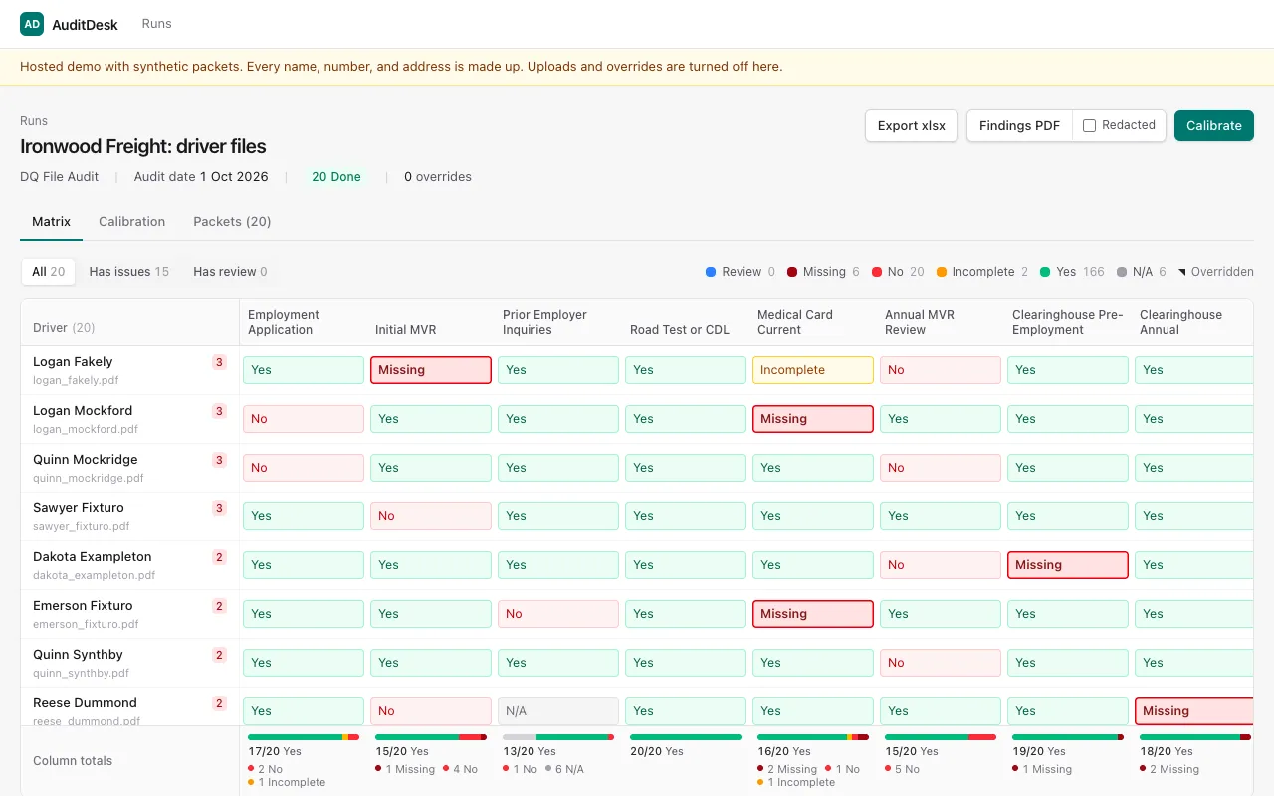Image resolution: width=1274 pixels, height=796 pixels.
Task: Click the Employment Application totals progress bar
Action: click(x=304, y=737)
